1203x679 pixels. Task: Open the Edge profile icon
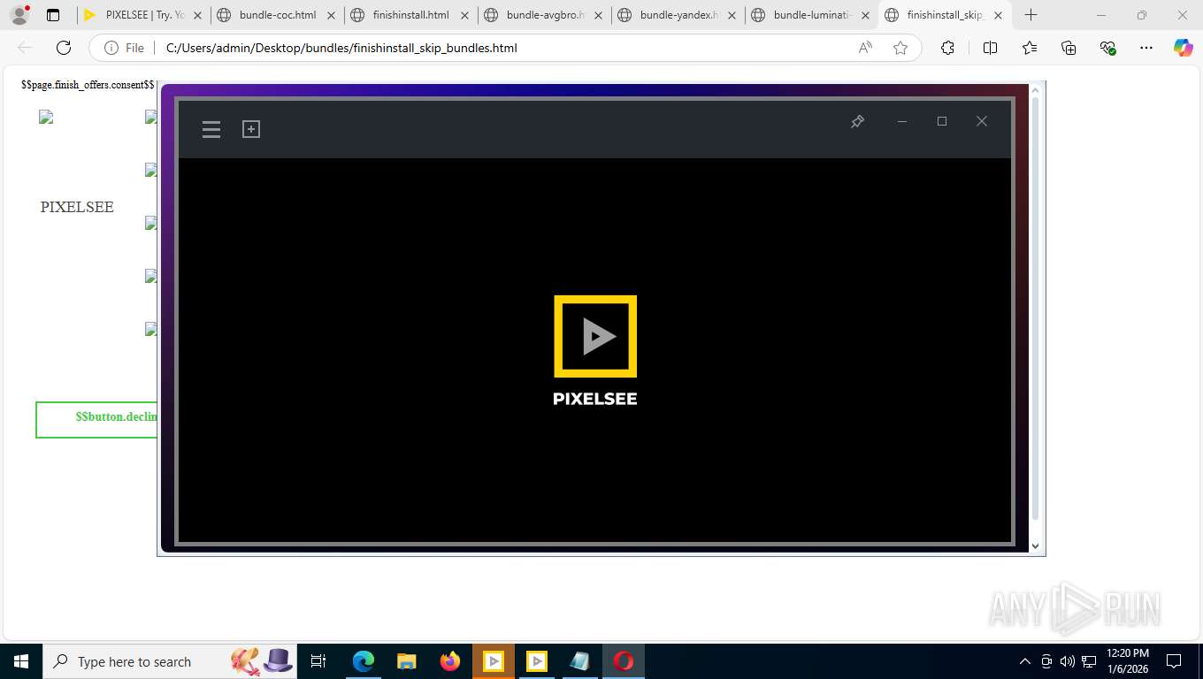[x=19, y=15]
